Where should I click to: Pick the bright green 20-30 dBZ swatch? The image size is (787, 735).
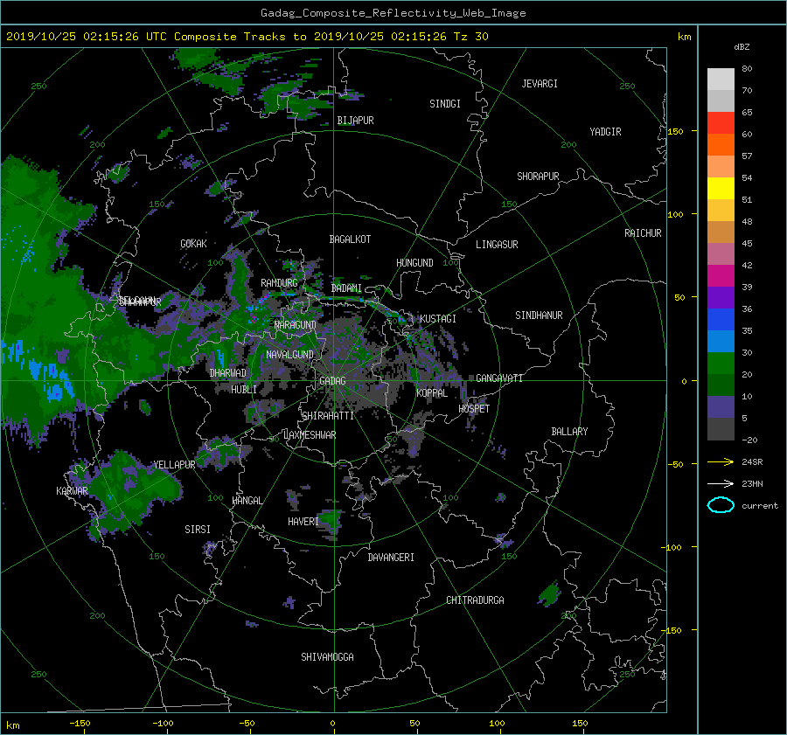click(721, 364)
